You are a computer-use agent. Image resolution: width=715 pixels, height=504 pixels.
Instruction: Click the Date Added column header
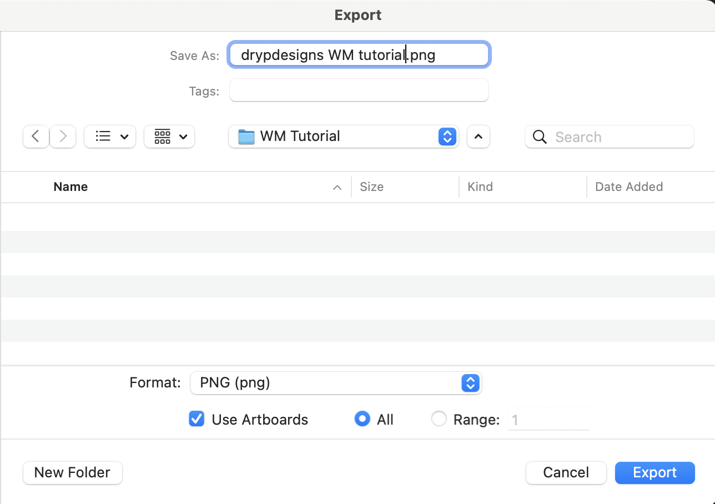(x=628, y=187)
